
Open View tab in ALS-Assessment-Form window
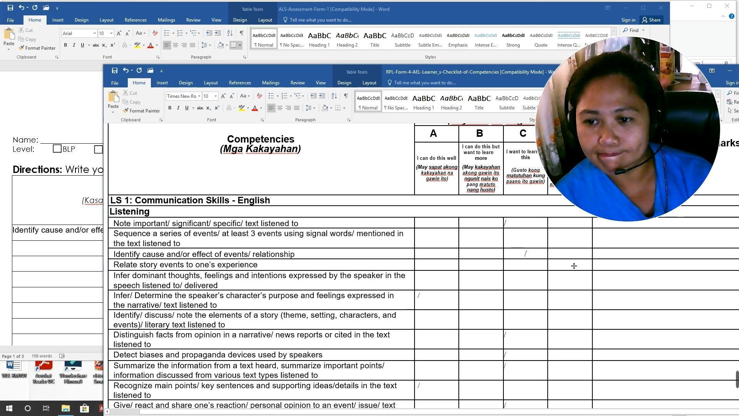pyautogui.click(x=216, y=20)
